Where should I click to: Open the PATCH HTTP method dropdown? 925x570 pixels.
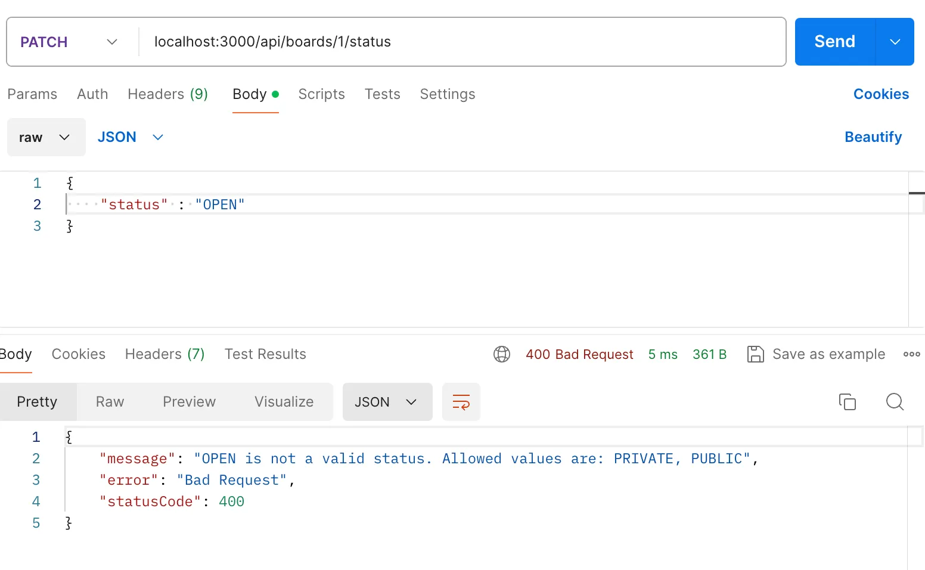coord(69,42)
